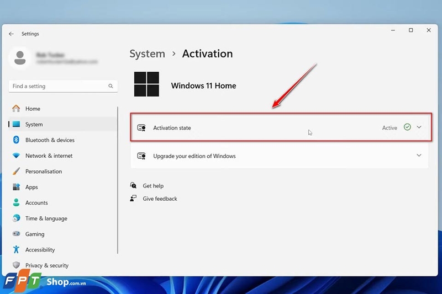Open Accessibility settings
Screen dimensions: 442x294
point(62,249)
